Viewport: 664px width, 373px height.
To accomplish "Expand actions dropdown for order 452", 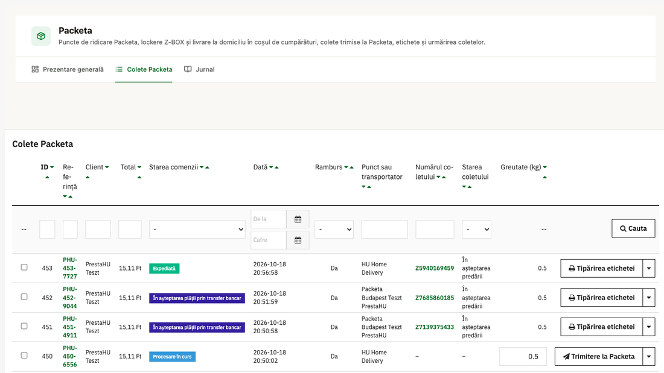I will tap(649, 298).
